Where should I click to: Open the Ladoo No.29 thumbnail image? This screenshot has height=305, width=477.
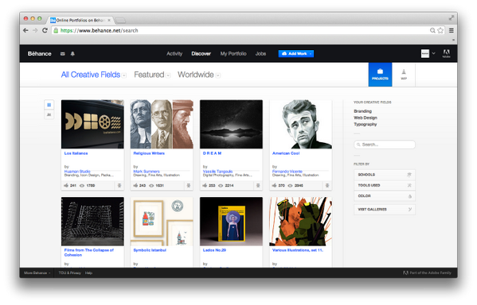231,222
